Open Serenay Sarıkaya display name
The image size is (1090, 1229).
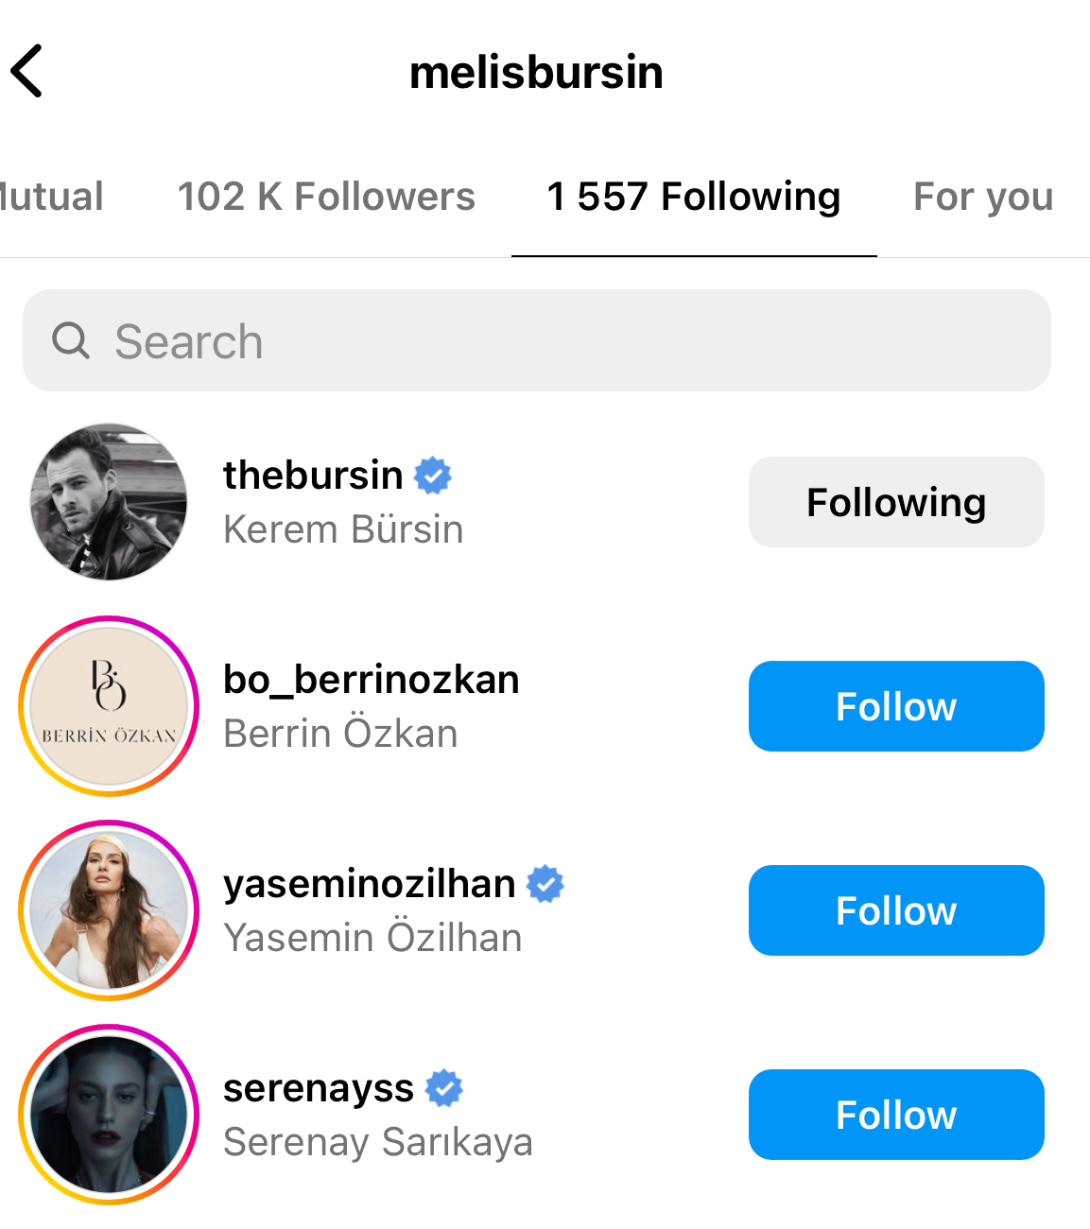378,1142
